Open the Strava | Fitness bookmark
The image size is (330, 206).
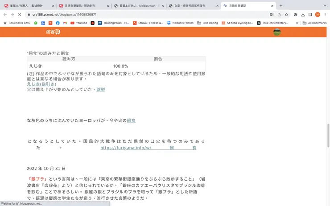(148, 23)
